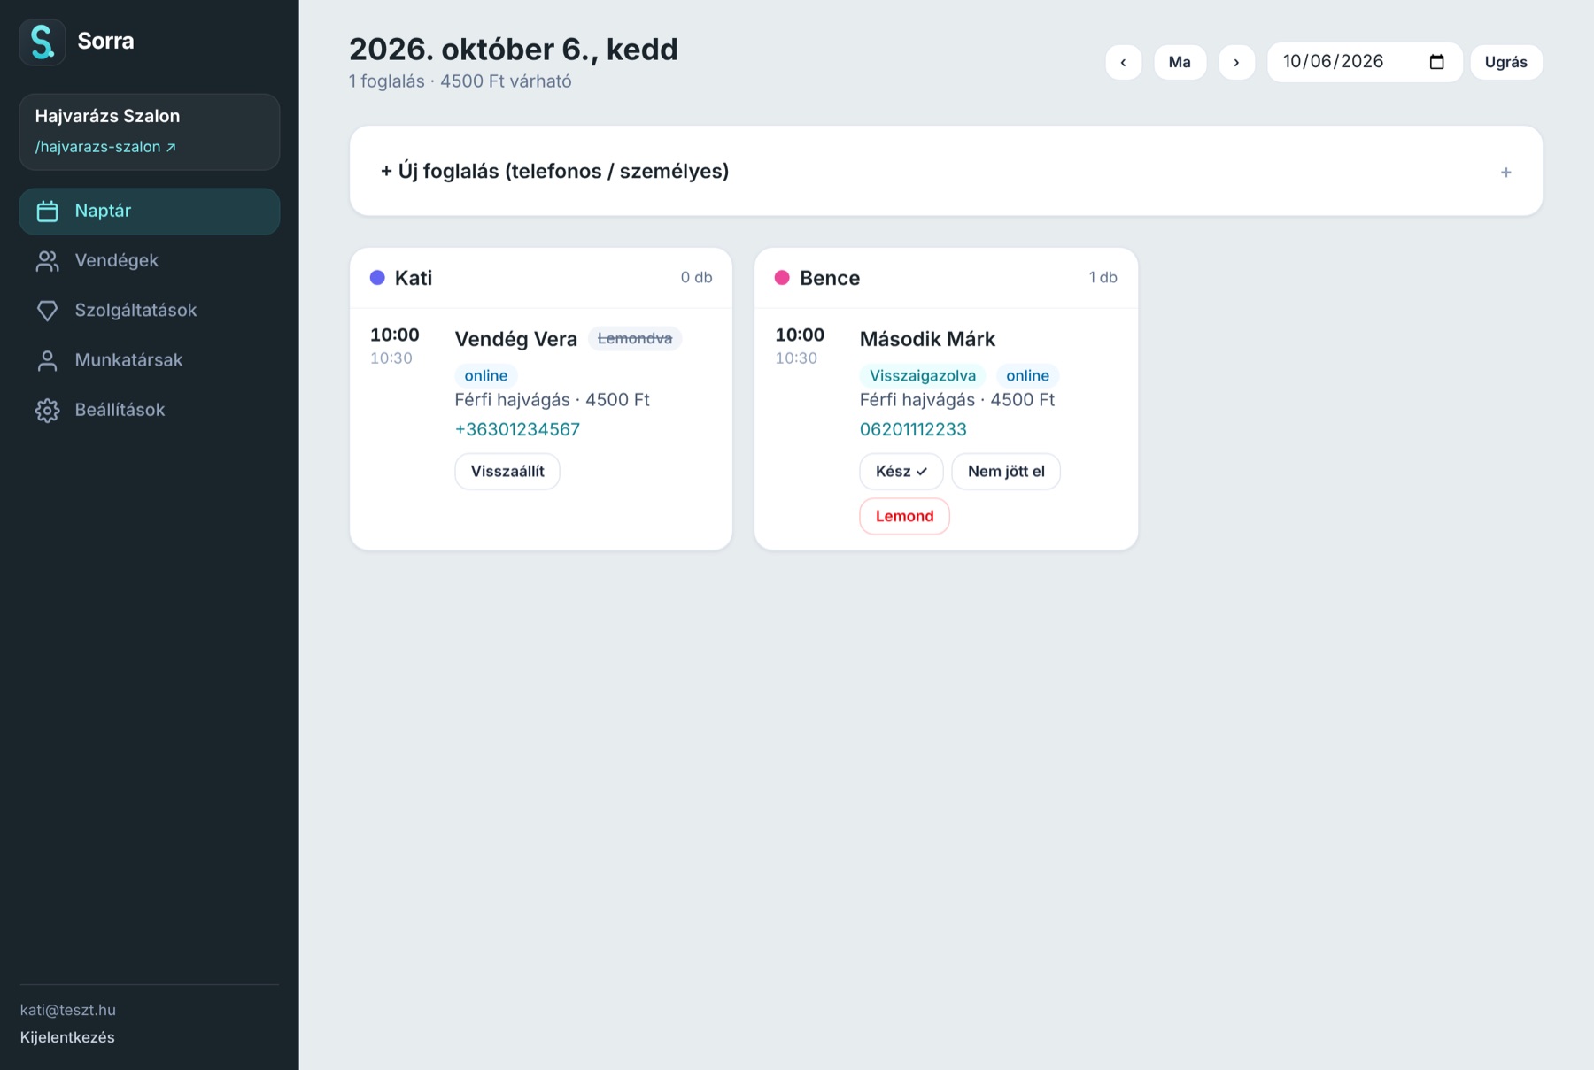Select the Vendégek people icon
The image size is (1594, 1070).
(x=47, y=261)
